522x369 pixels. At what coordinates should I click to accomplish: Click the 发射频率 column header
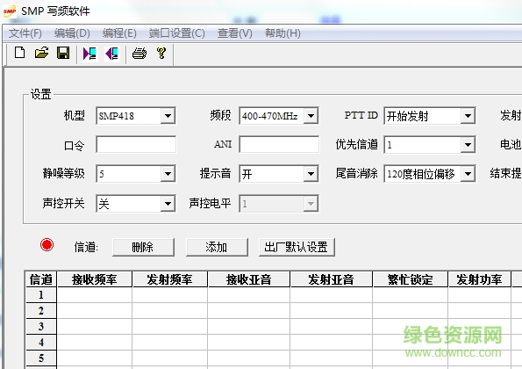170,279
